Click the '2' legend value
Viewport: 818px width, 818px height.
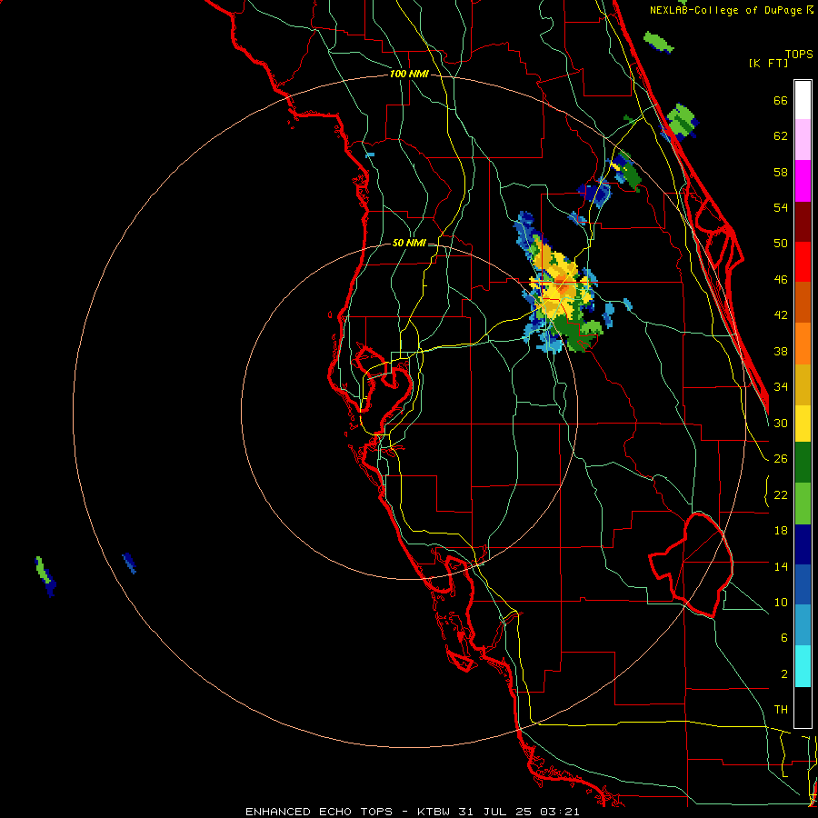click(x=783, y=673)
